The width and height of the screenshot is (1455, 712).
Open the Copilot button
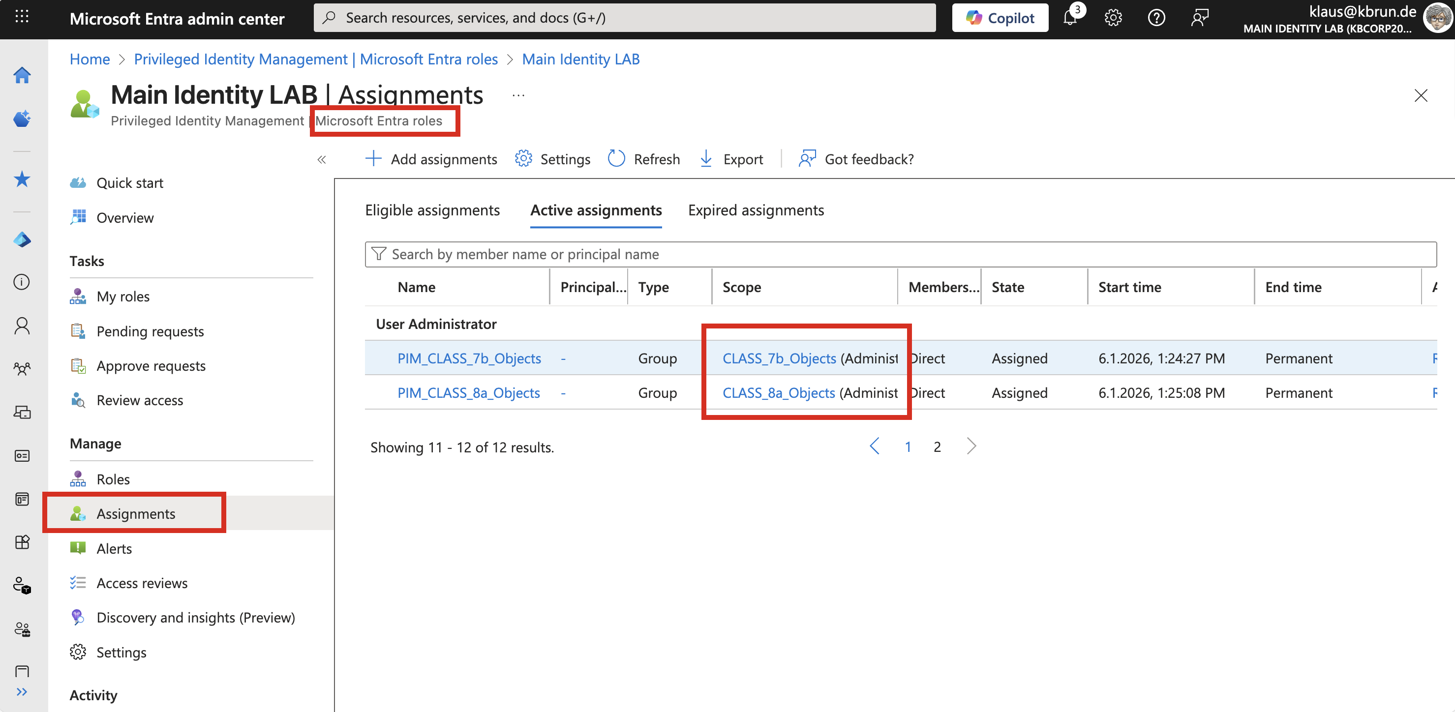click(1000, 18)
